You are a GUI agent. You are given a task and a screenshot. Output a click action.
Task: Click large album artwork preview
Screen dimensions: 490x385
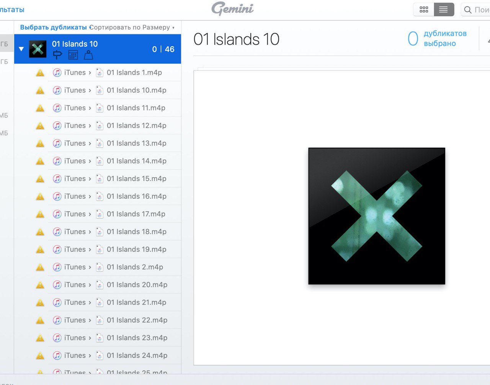377,216
